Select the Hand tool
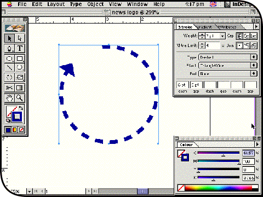This screenshot has height=197, width=263. 9,98
